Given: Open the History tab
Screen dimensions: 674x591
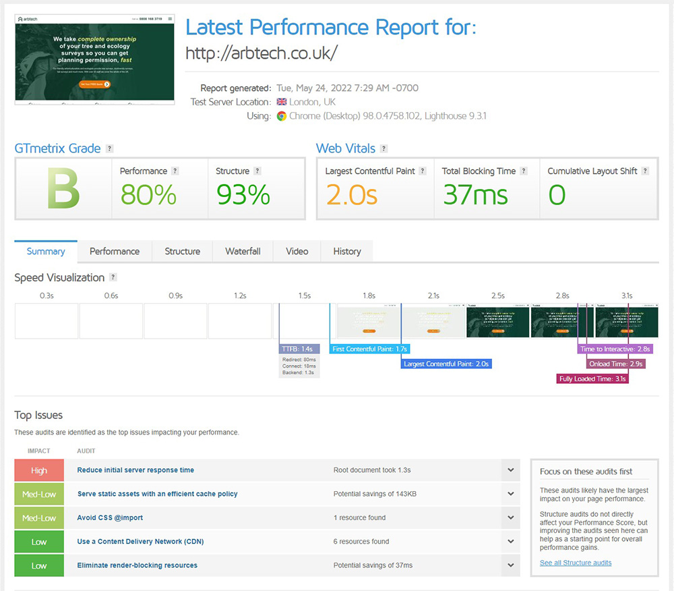Looking at the screenshot, I should pos(347,251).
